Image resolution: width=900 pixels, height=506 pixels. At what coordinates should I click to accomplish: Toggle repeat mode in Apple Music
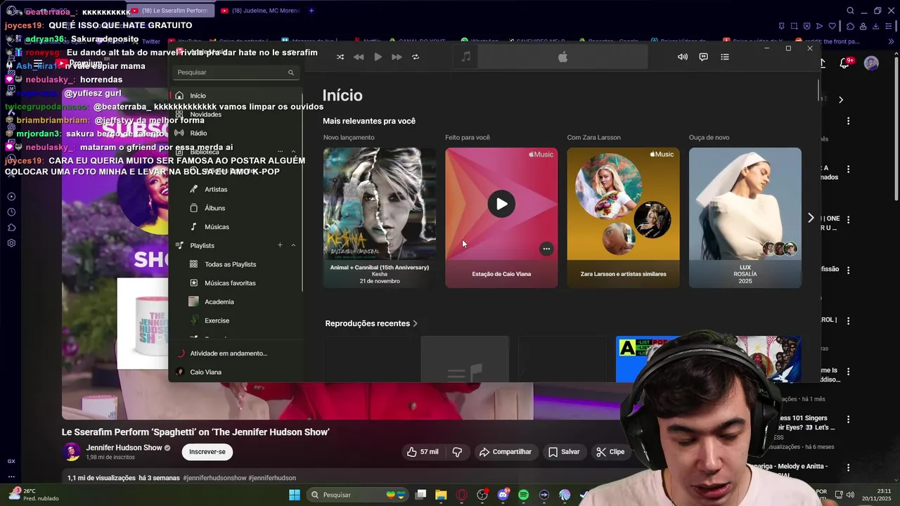(416, 57)
